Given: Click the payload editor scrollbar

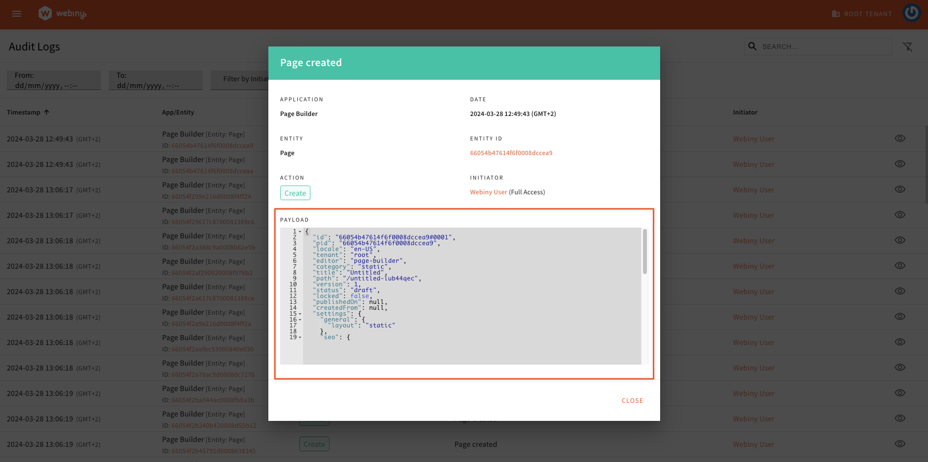Looking at the screenshot, I should click(x=645, y=252).
